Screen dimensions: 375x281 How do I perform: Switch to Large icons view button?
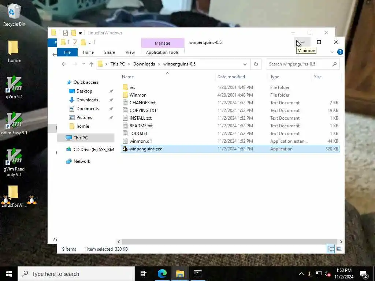tap(339, 249)
